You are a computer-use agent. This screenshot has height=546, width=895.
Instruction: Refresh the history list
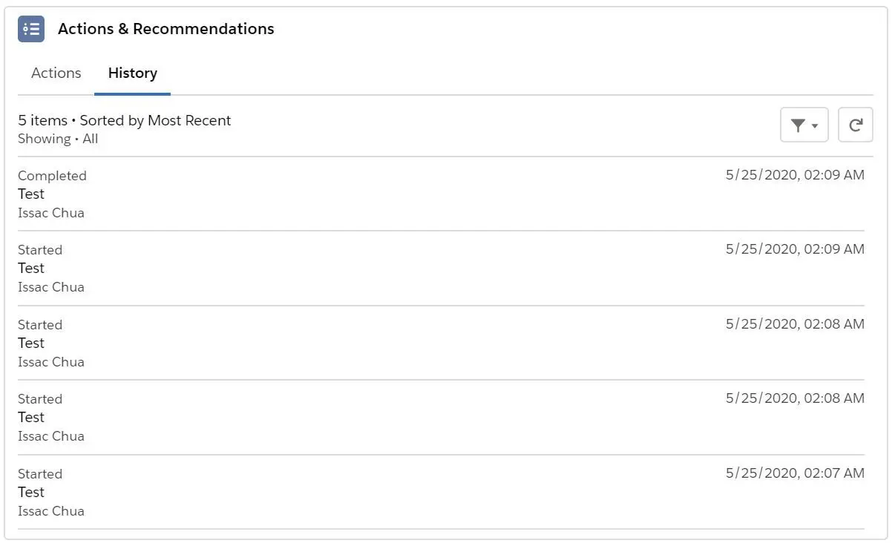pos(856,125)
